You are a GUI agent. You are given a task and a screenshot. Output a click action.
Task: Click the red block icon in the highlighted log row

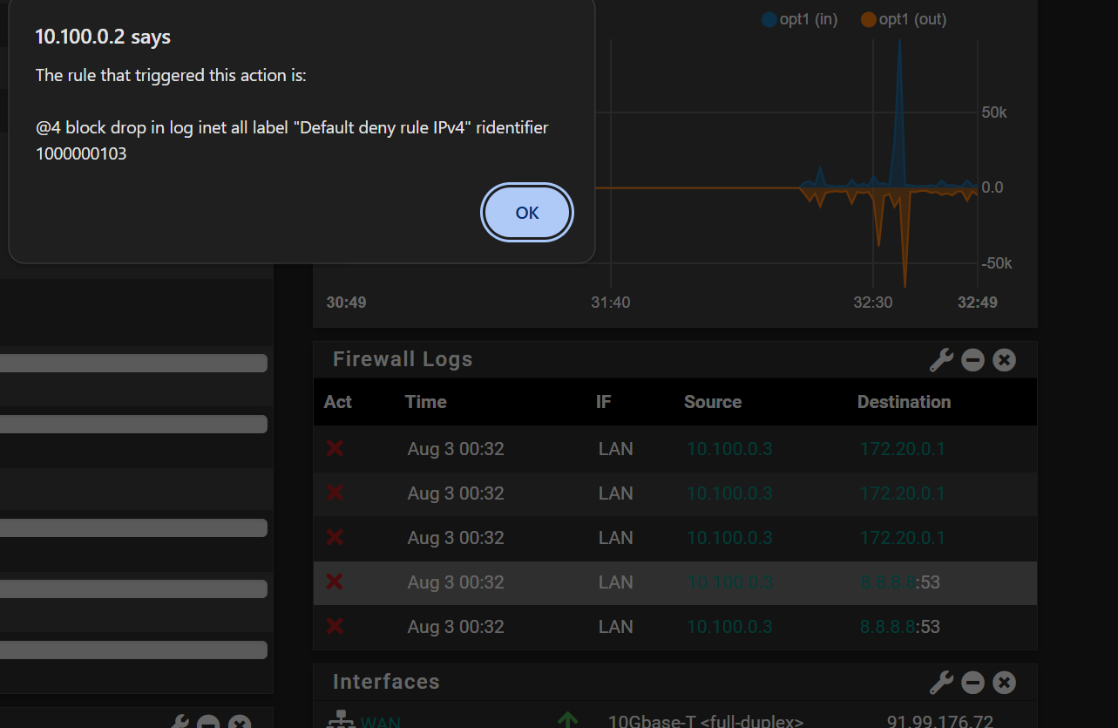coord(335,582)
